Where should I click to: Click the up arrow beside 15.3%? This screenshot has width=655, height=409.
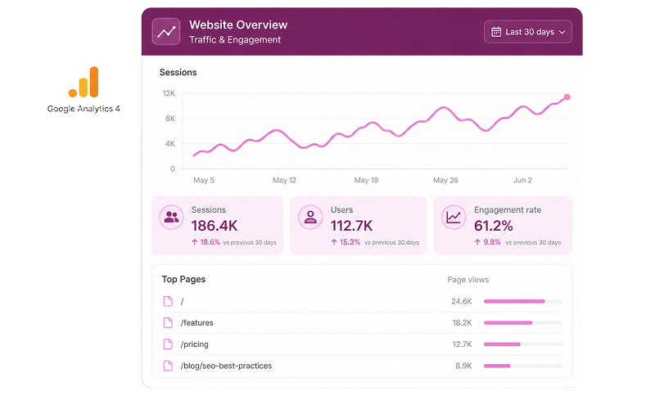[x=334, y=242]
